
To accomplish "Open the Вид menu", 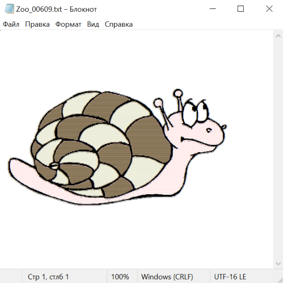I will click(93, 24).
